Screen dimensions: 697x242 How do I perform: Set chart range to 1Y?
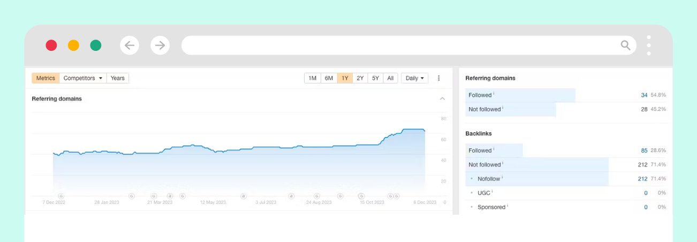tap(345, 78)
